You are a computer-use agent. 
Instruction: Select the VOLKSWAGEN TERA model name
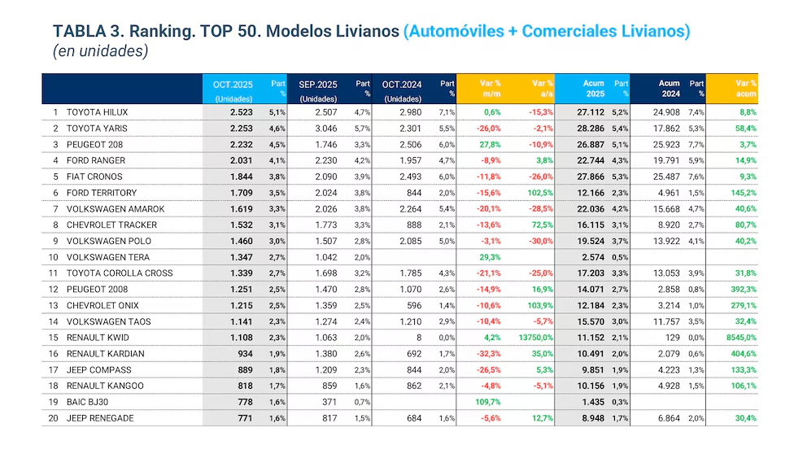(107, 257)
